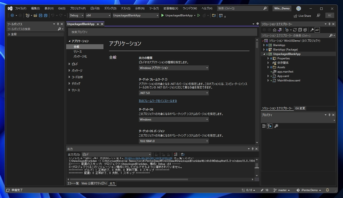Click the notifications bell icon
Image resolution: width=343 pixels, height=198 pixels.
coord(327,190)
